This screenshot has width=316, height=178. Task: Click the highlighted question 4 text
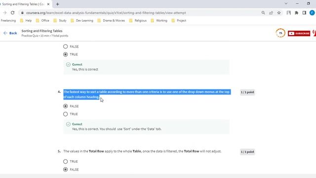pyautogui.click(x=147, y=94)
